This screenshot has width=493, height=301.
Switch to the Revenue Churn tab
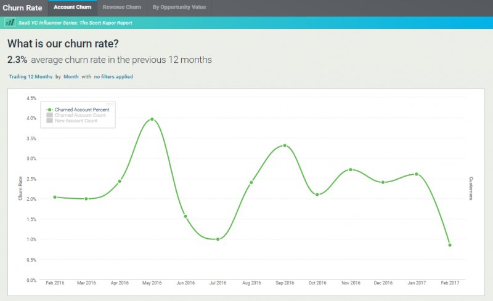(121, 7)
